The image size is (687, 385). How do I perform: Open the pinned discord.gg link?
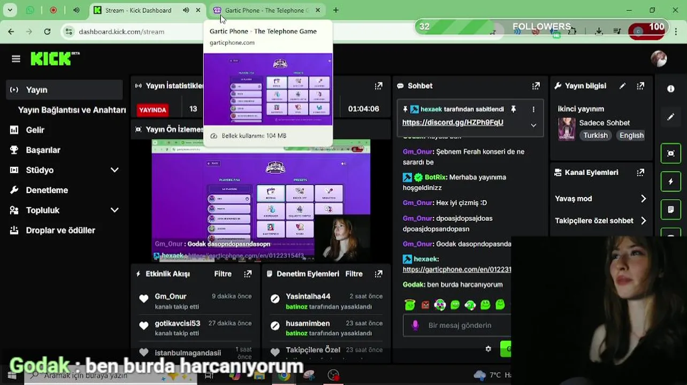[453, 122]
